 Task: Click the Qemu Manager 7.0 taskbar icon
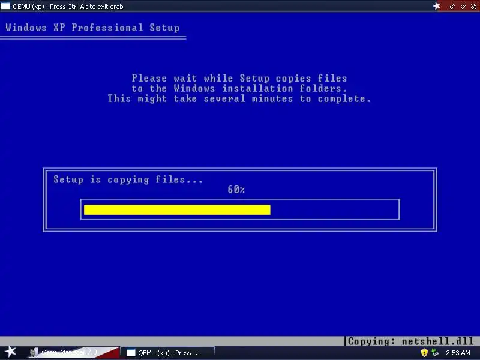(x=34, y=353)
